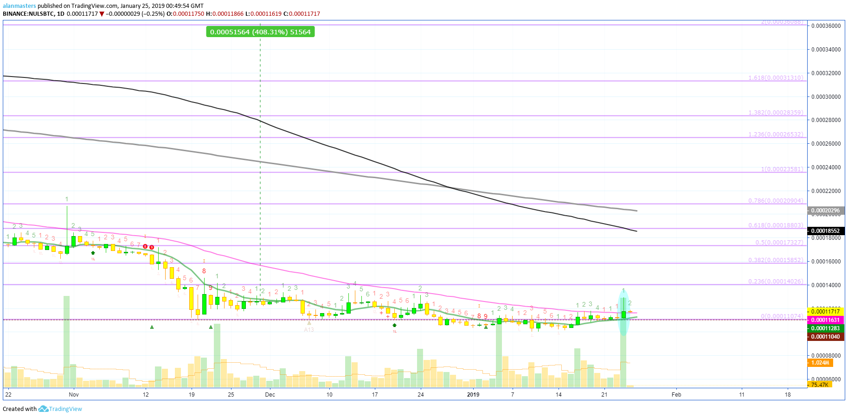Click the magenta 0.00011631 price tag
848x417 pixels.
[825, 320]
